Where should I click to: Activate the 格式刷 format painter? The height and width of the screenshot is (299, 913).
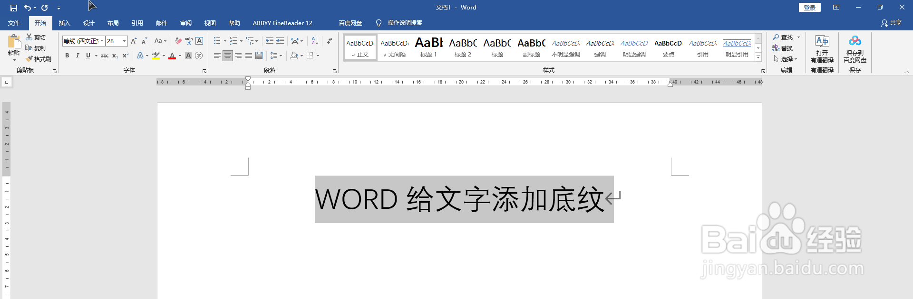[x=39, y=59]
